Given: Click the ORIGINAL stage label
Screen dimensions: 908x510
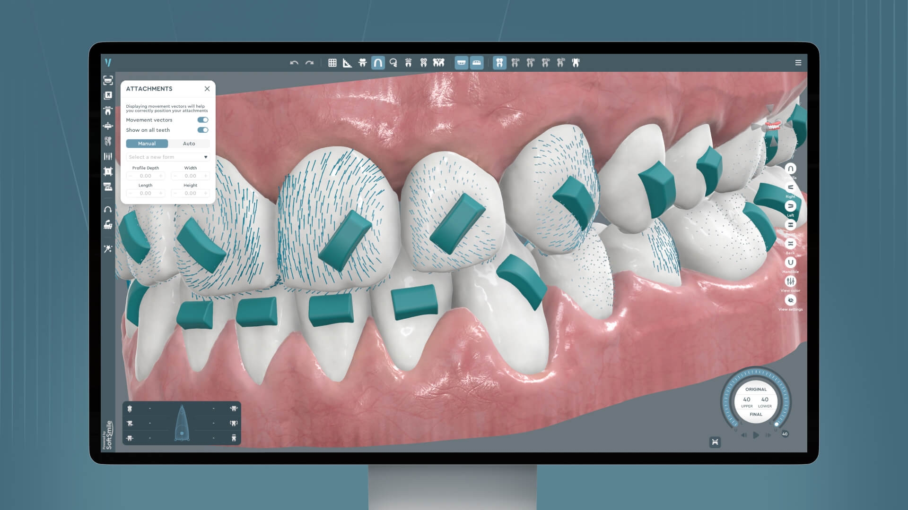Looking at the screenshot, I should [x=756, y=390].
